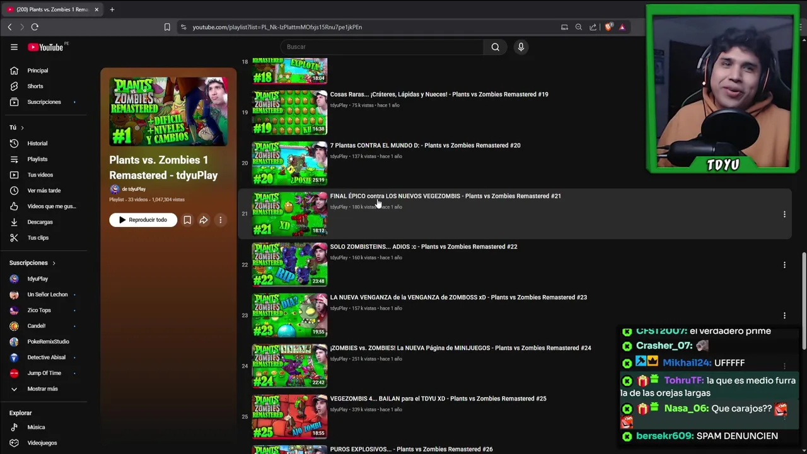Open video #20 thumbnail
This screenshot has width=807, height=454.
(290, 163)
